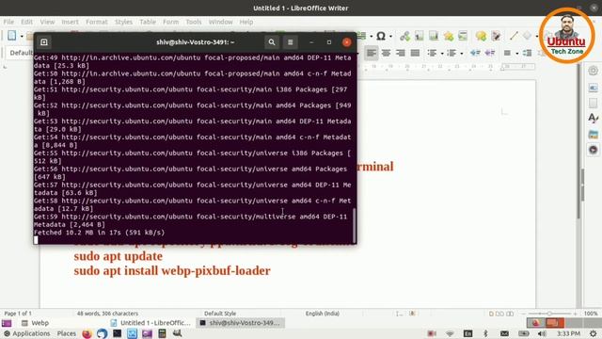The image size is (602, 339).
Task: Increase paragraph indent
Action: pos(475,53)
